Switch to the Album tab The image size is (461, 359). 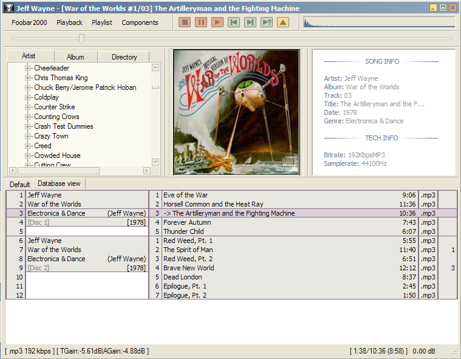click(x=75, y=57)
